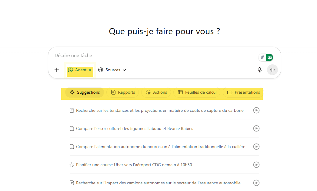Show the Présentations tab

pyautogui.click(x=243, y=92)
